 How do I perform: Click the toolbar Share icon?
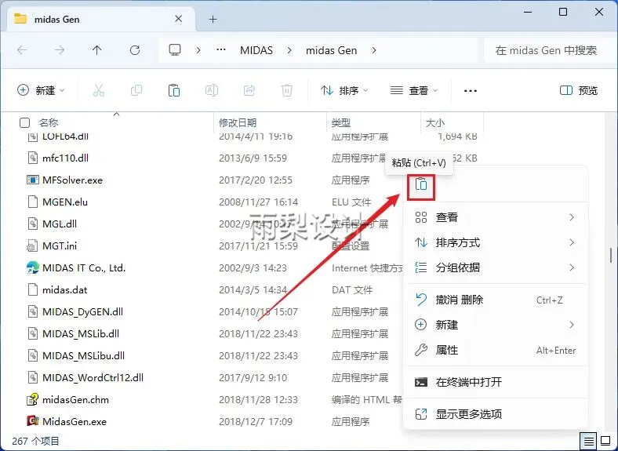(x=249, y=91)
